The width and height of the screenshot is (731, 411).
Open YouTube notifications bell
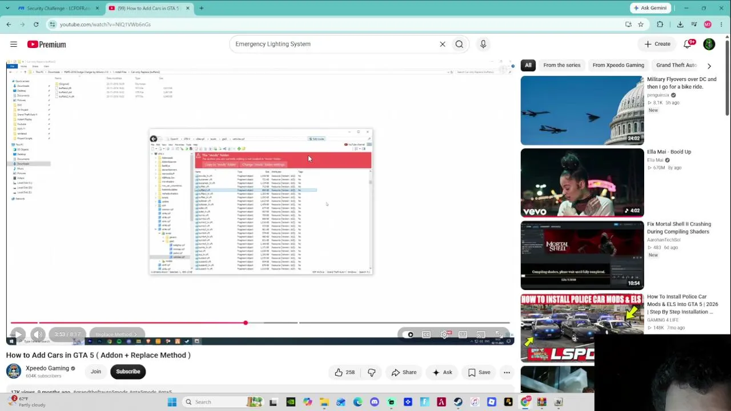pyautogui.click(x=688, y=44)
